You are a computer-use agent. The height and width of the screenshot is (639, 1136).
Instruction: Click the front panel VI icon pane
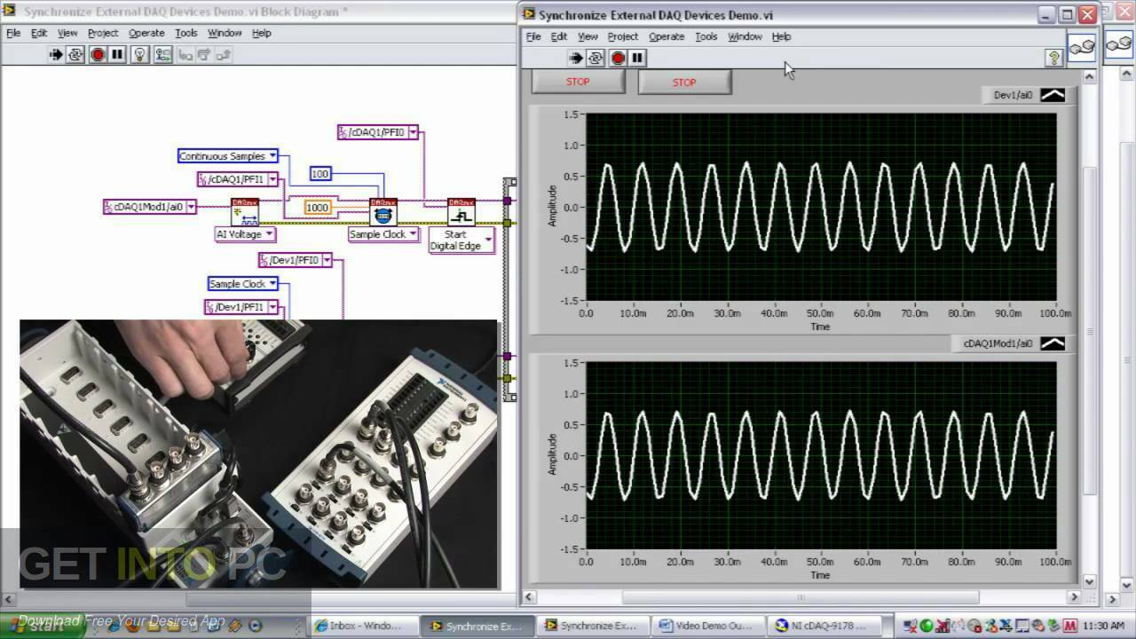(x=1082, y=47)
